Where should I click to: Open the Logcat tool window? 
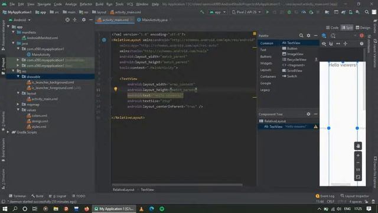coord(57,196)
